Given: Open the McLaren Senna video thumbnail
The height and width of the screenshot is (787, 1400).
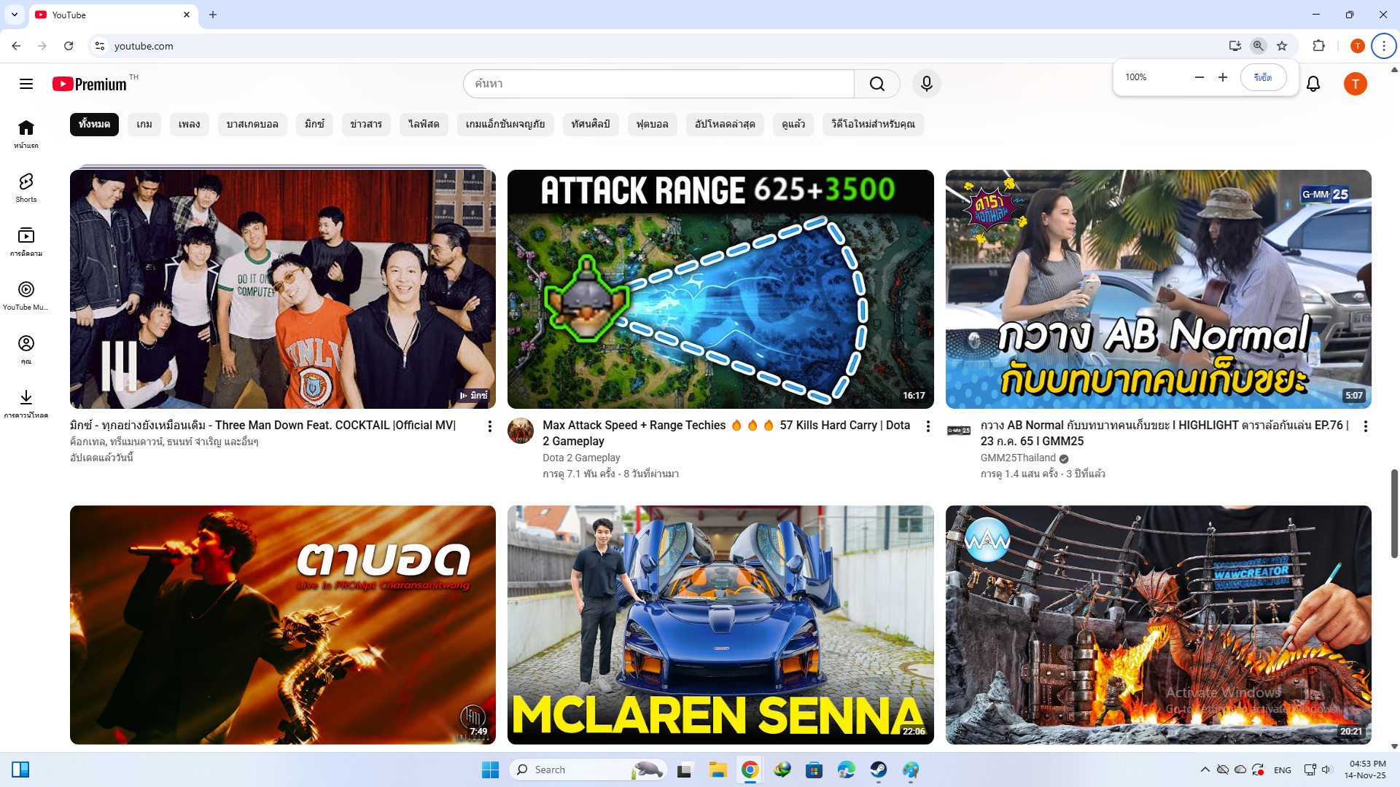Looking at the screenshot, I should click(720, 624).
